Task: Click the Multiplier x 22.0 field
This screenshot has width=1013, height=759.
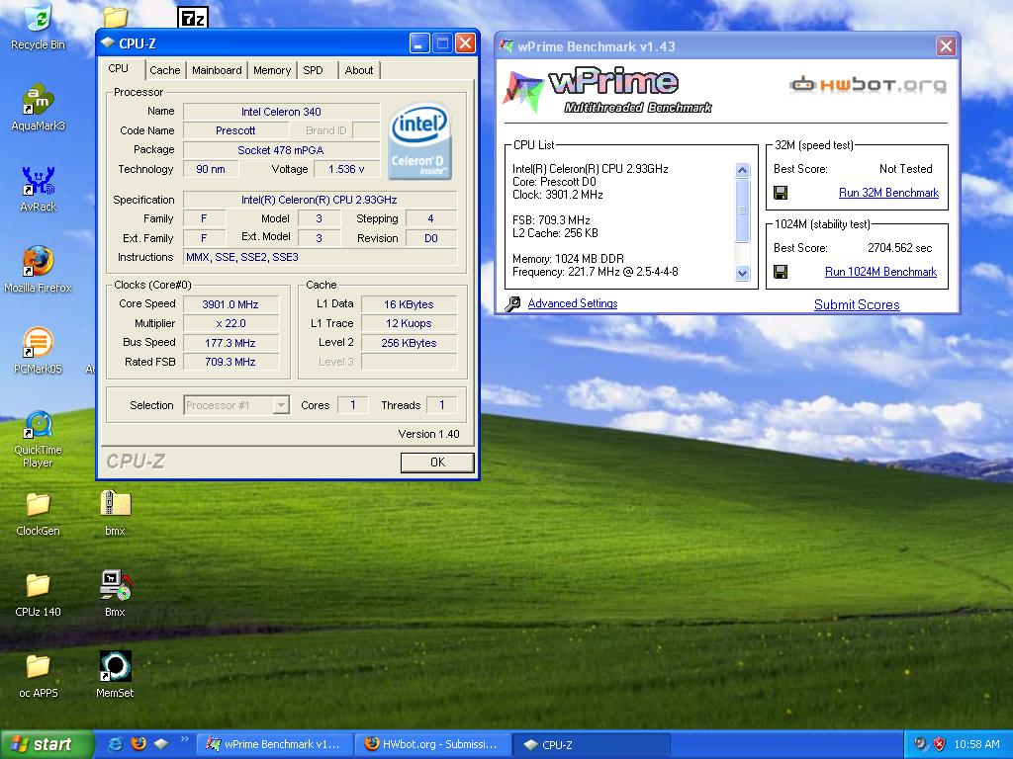Action: pos(230,323)
